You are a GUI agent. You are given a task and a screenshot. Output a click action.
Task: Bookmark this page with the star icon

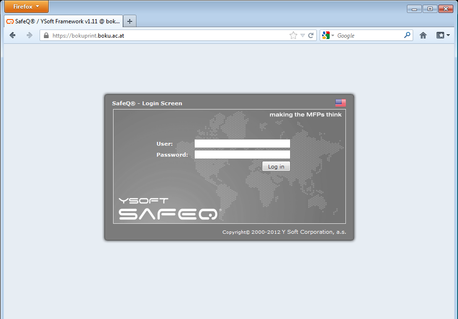293,35
